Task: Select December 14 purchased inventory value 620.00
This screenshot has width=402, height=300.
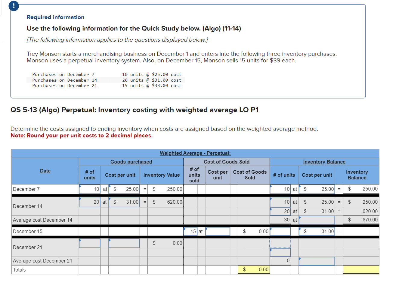Action: point(165,202)
